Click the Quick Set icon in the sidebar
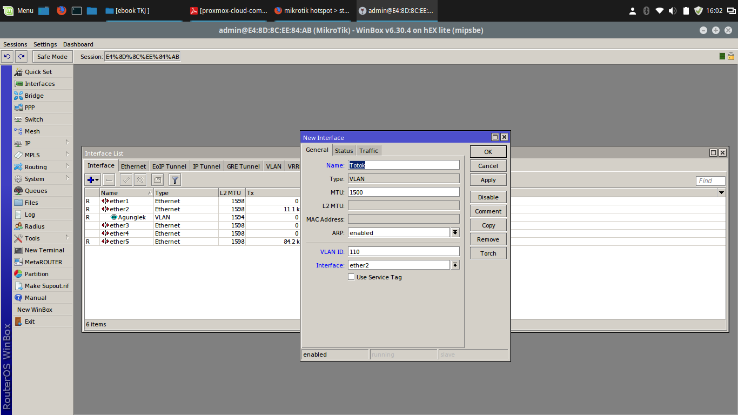This screenshot has height=415, width=738. tap(18, 72)
